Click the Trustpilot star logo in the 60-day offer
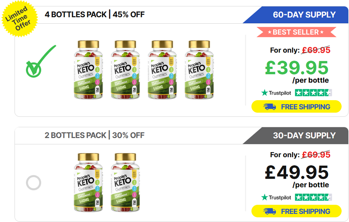Viewport: 349px width, 222px height. tap(264, 93)
